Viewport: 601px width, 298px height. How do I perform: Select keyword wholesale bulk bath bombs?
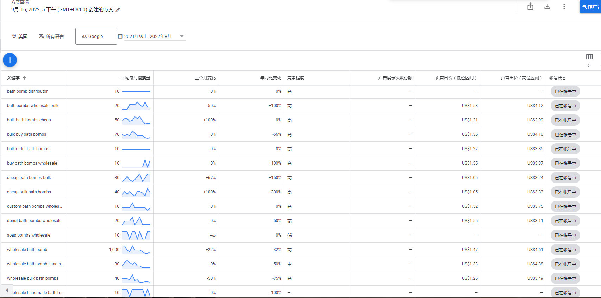(x=33, y=278)
